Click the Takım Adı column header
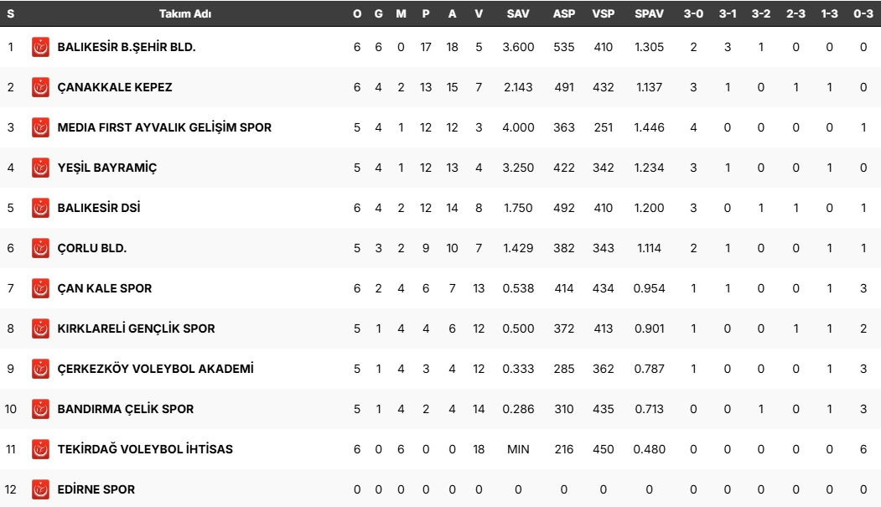This screenshot has height=507, width=881. click(184, 13)
